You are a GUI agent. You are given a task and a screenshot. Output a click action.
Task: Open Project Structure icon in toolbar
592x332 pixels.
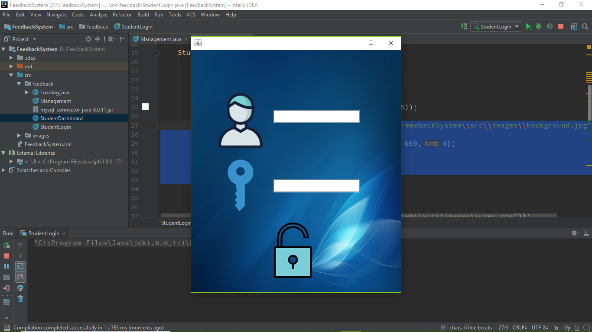pos(574,26)
